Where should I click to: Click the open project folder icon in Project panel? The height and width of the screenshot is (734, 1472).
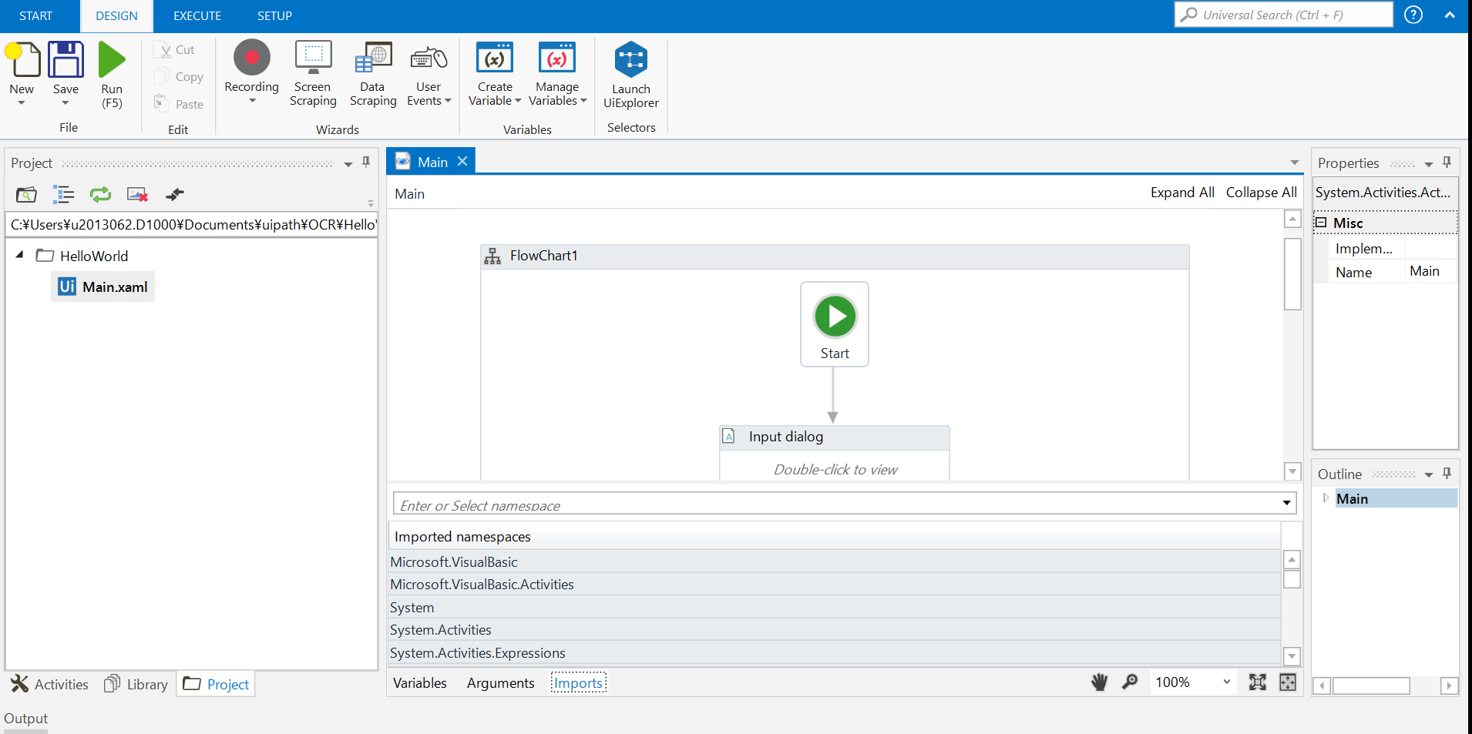(x=26, y=195)
